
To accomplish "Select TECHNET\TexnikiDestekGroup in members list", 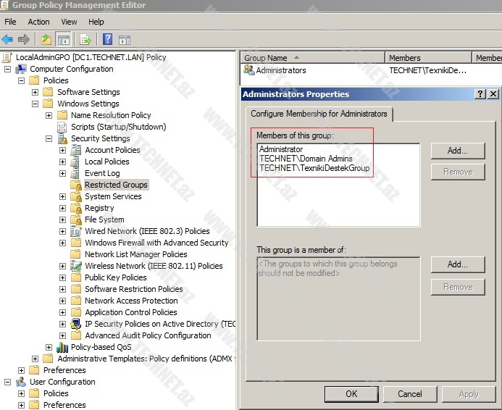I will [314, 168].
